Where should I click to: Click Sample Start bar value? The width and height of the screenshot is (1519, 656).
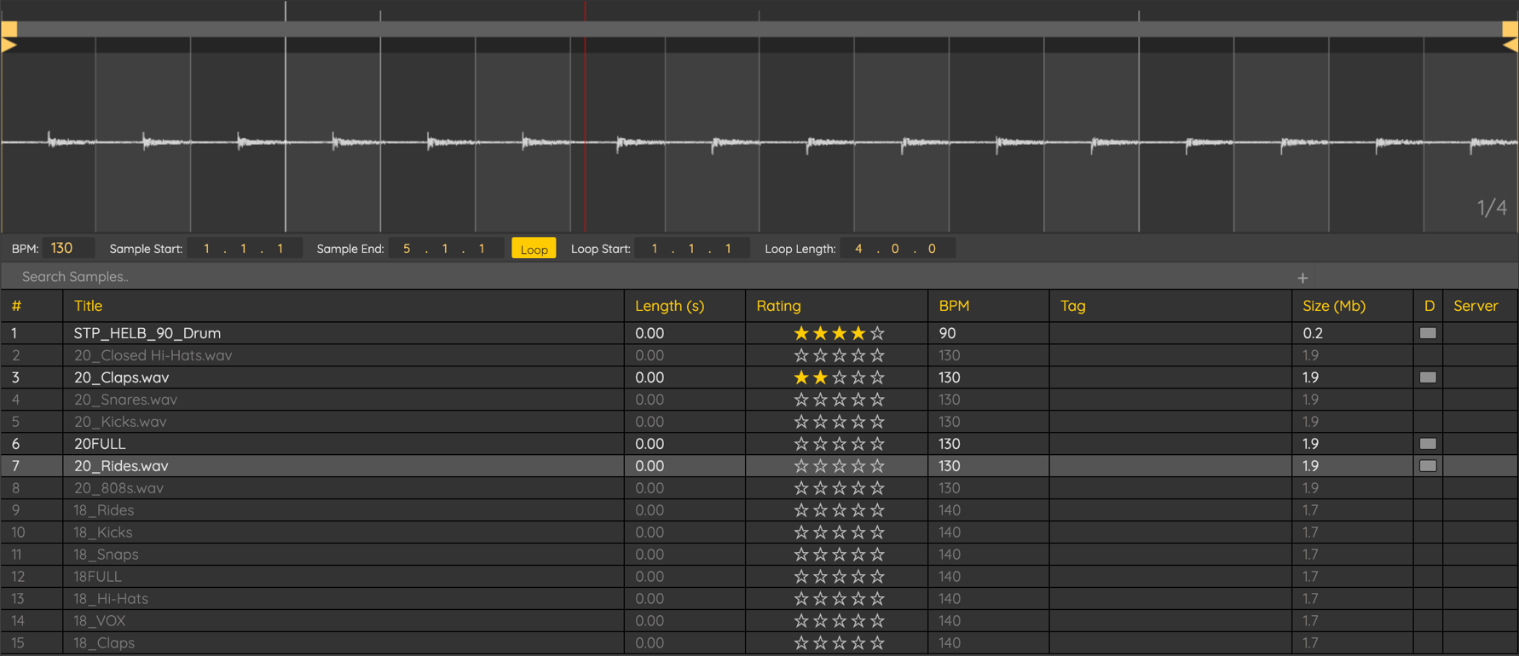[206, 249]
